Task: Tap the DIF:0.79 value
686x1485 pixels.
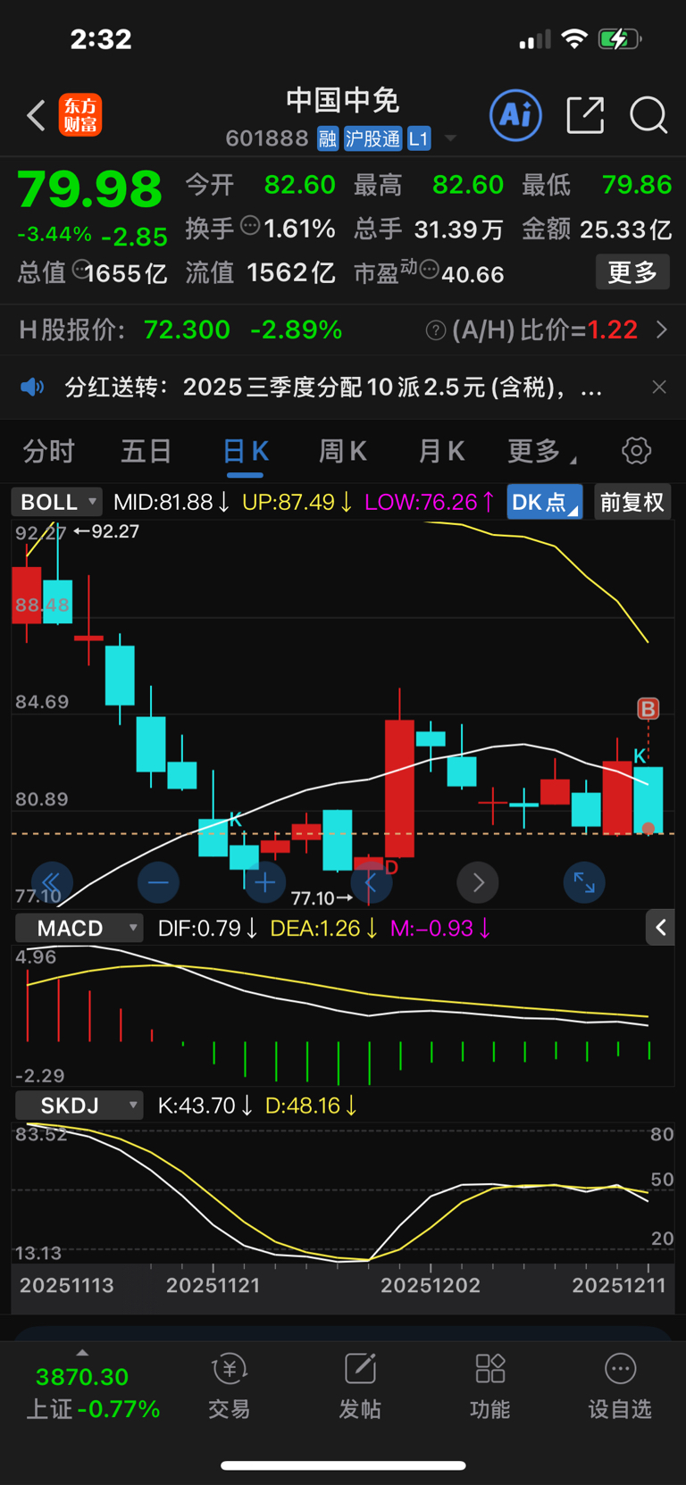Action: (207, 929)
